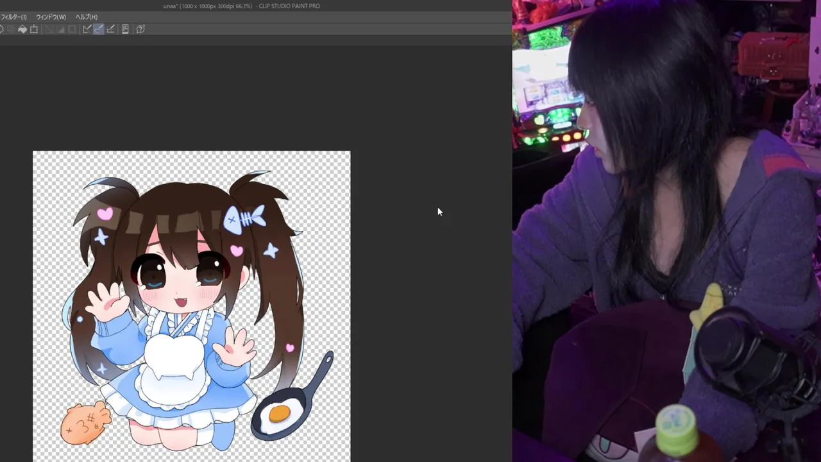This screenshot has width=821, height=462.
Task: Toggle the highlighted Snap to Special Ruler icon
Action: pos(99,29)
